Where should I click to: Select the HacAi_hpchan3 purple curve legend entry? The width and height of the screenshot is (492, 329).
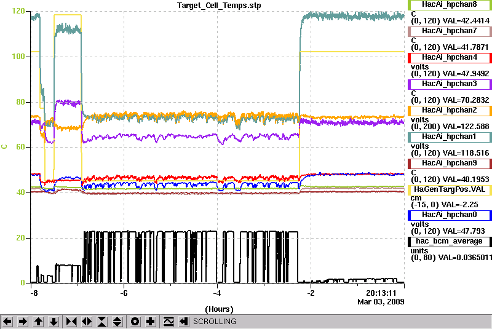450,84
